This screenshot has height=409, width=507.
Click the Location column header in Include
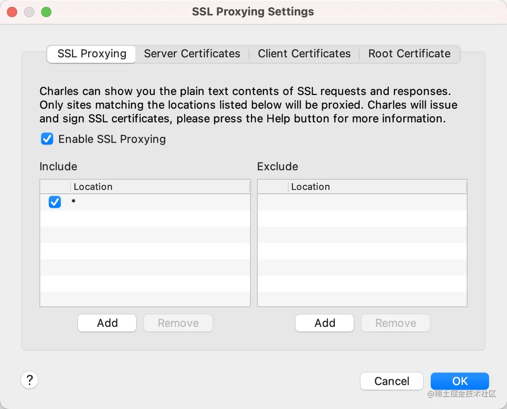[93, 187]
